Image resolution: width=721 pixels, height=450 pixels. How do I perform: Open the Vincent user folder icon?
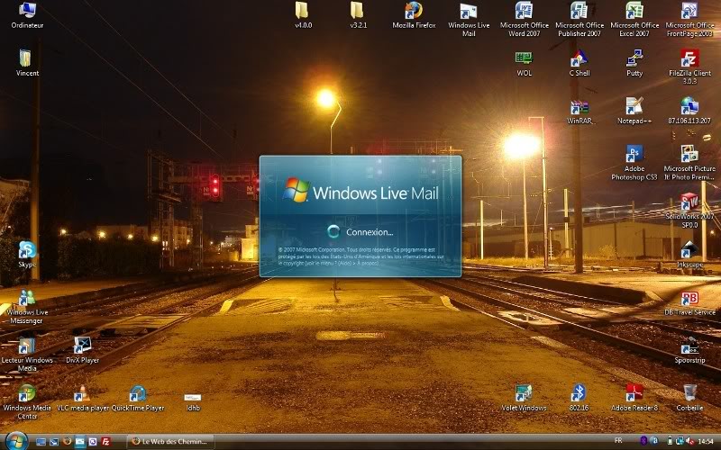point(27,62)
